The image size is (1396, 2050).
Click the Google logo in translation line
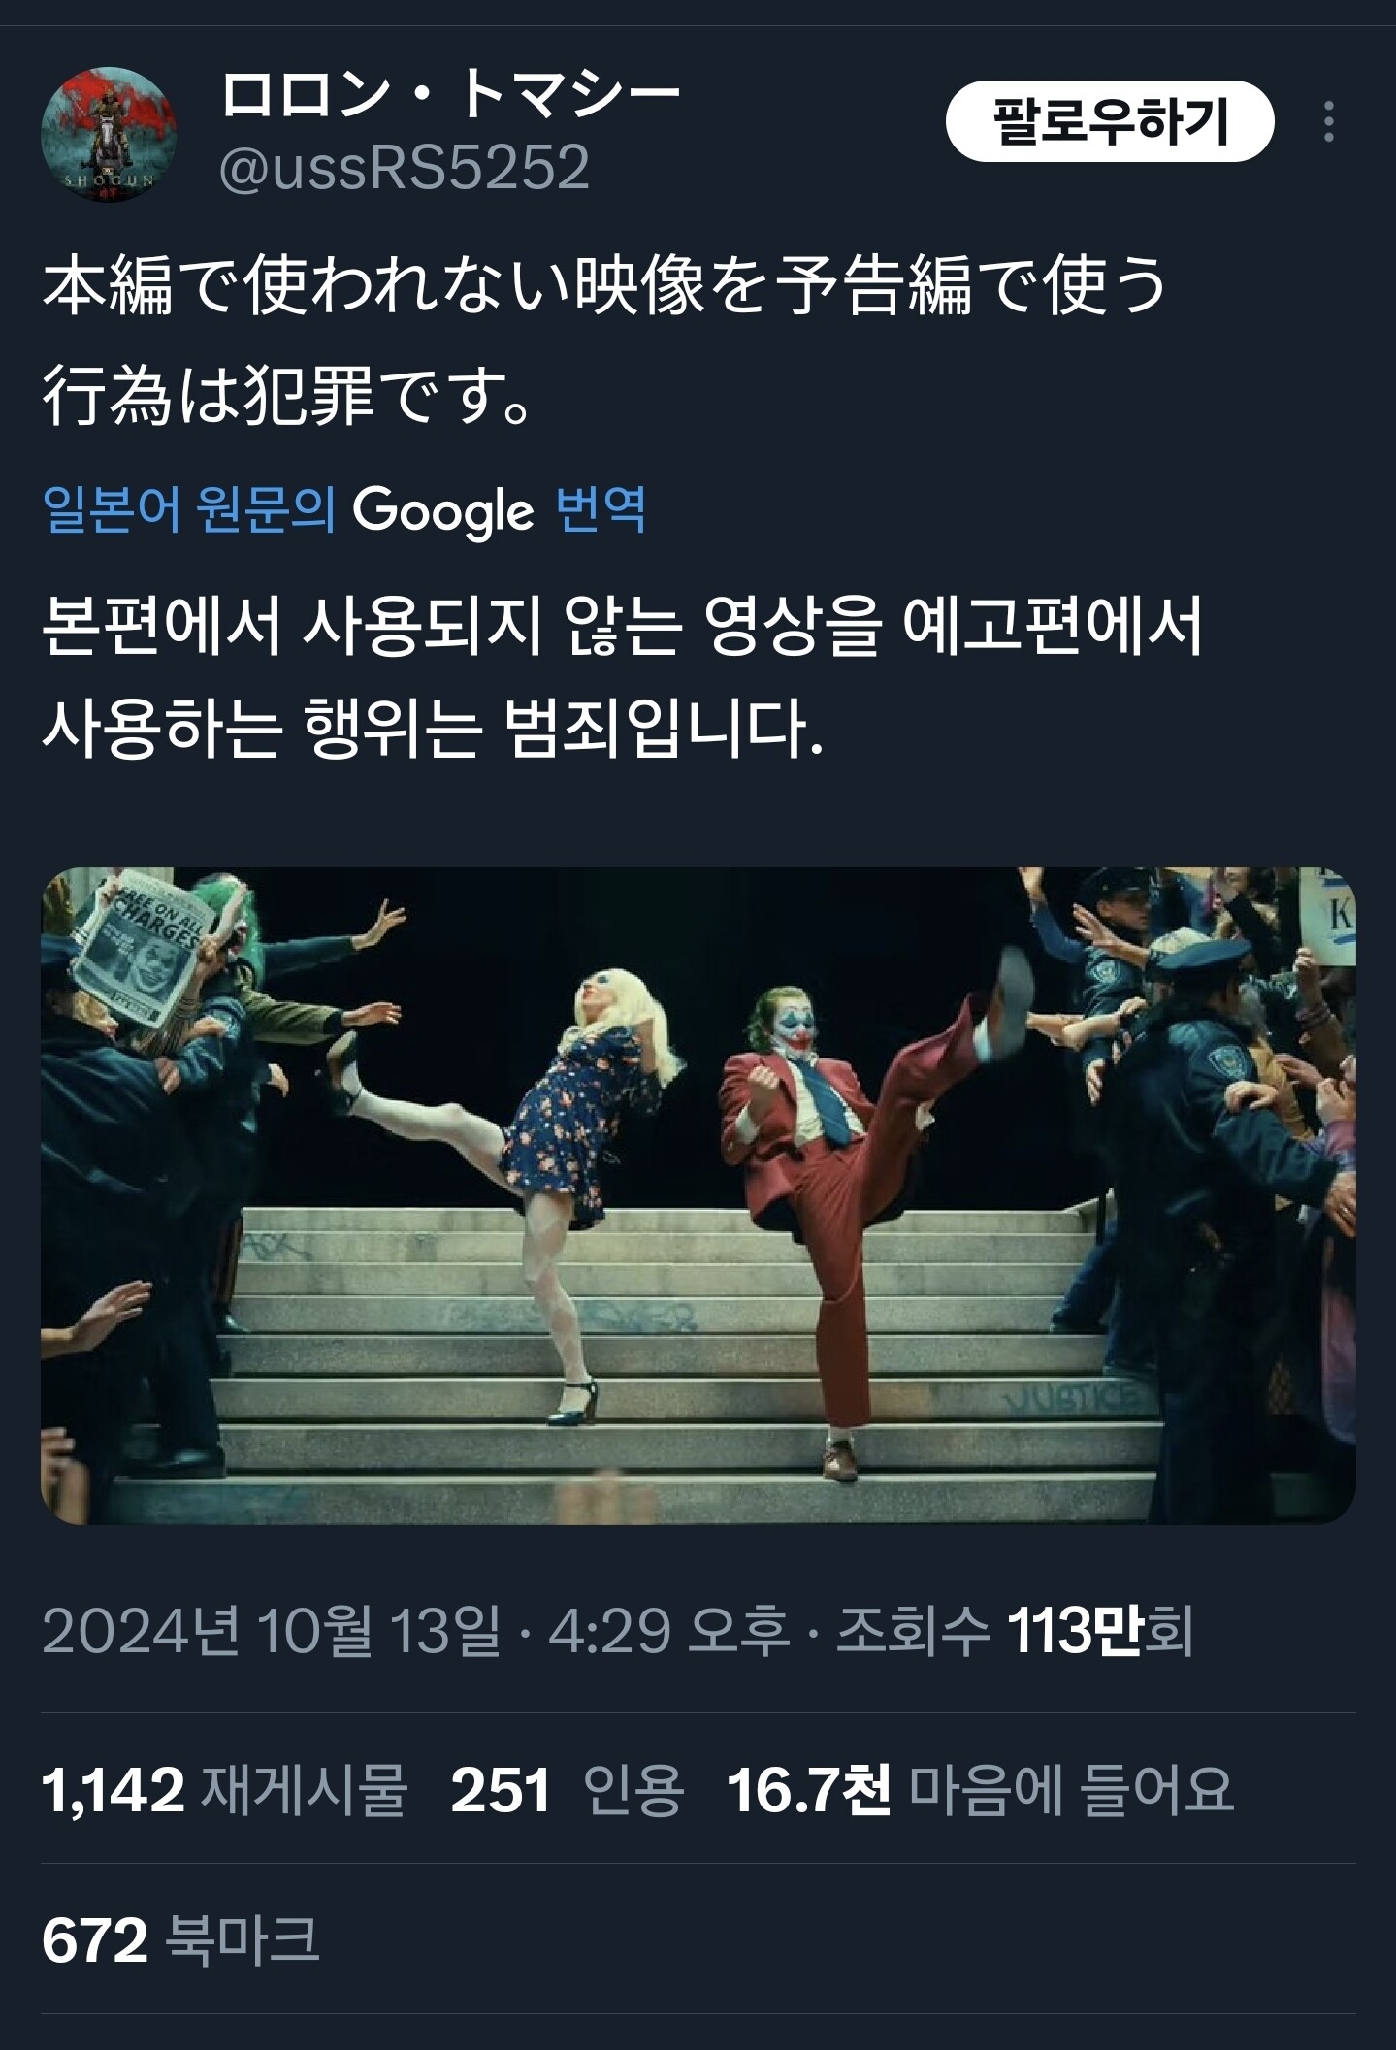pyautogui.click(x=442, y=510)
